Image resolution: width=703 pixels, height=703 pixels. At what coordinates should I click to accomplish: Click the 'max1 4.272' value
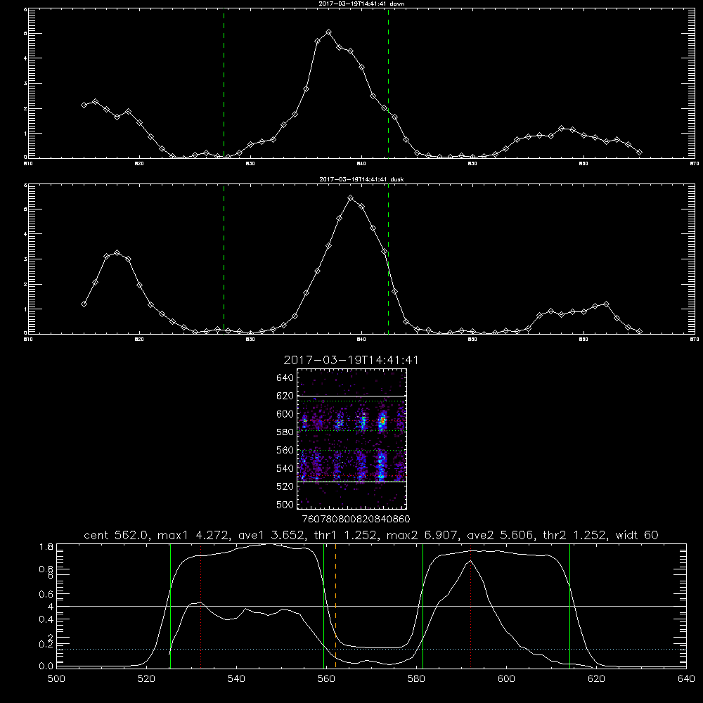195,535
